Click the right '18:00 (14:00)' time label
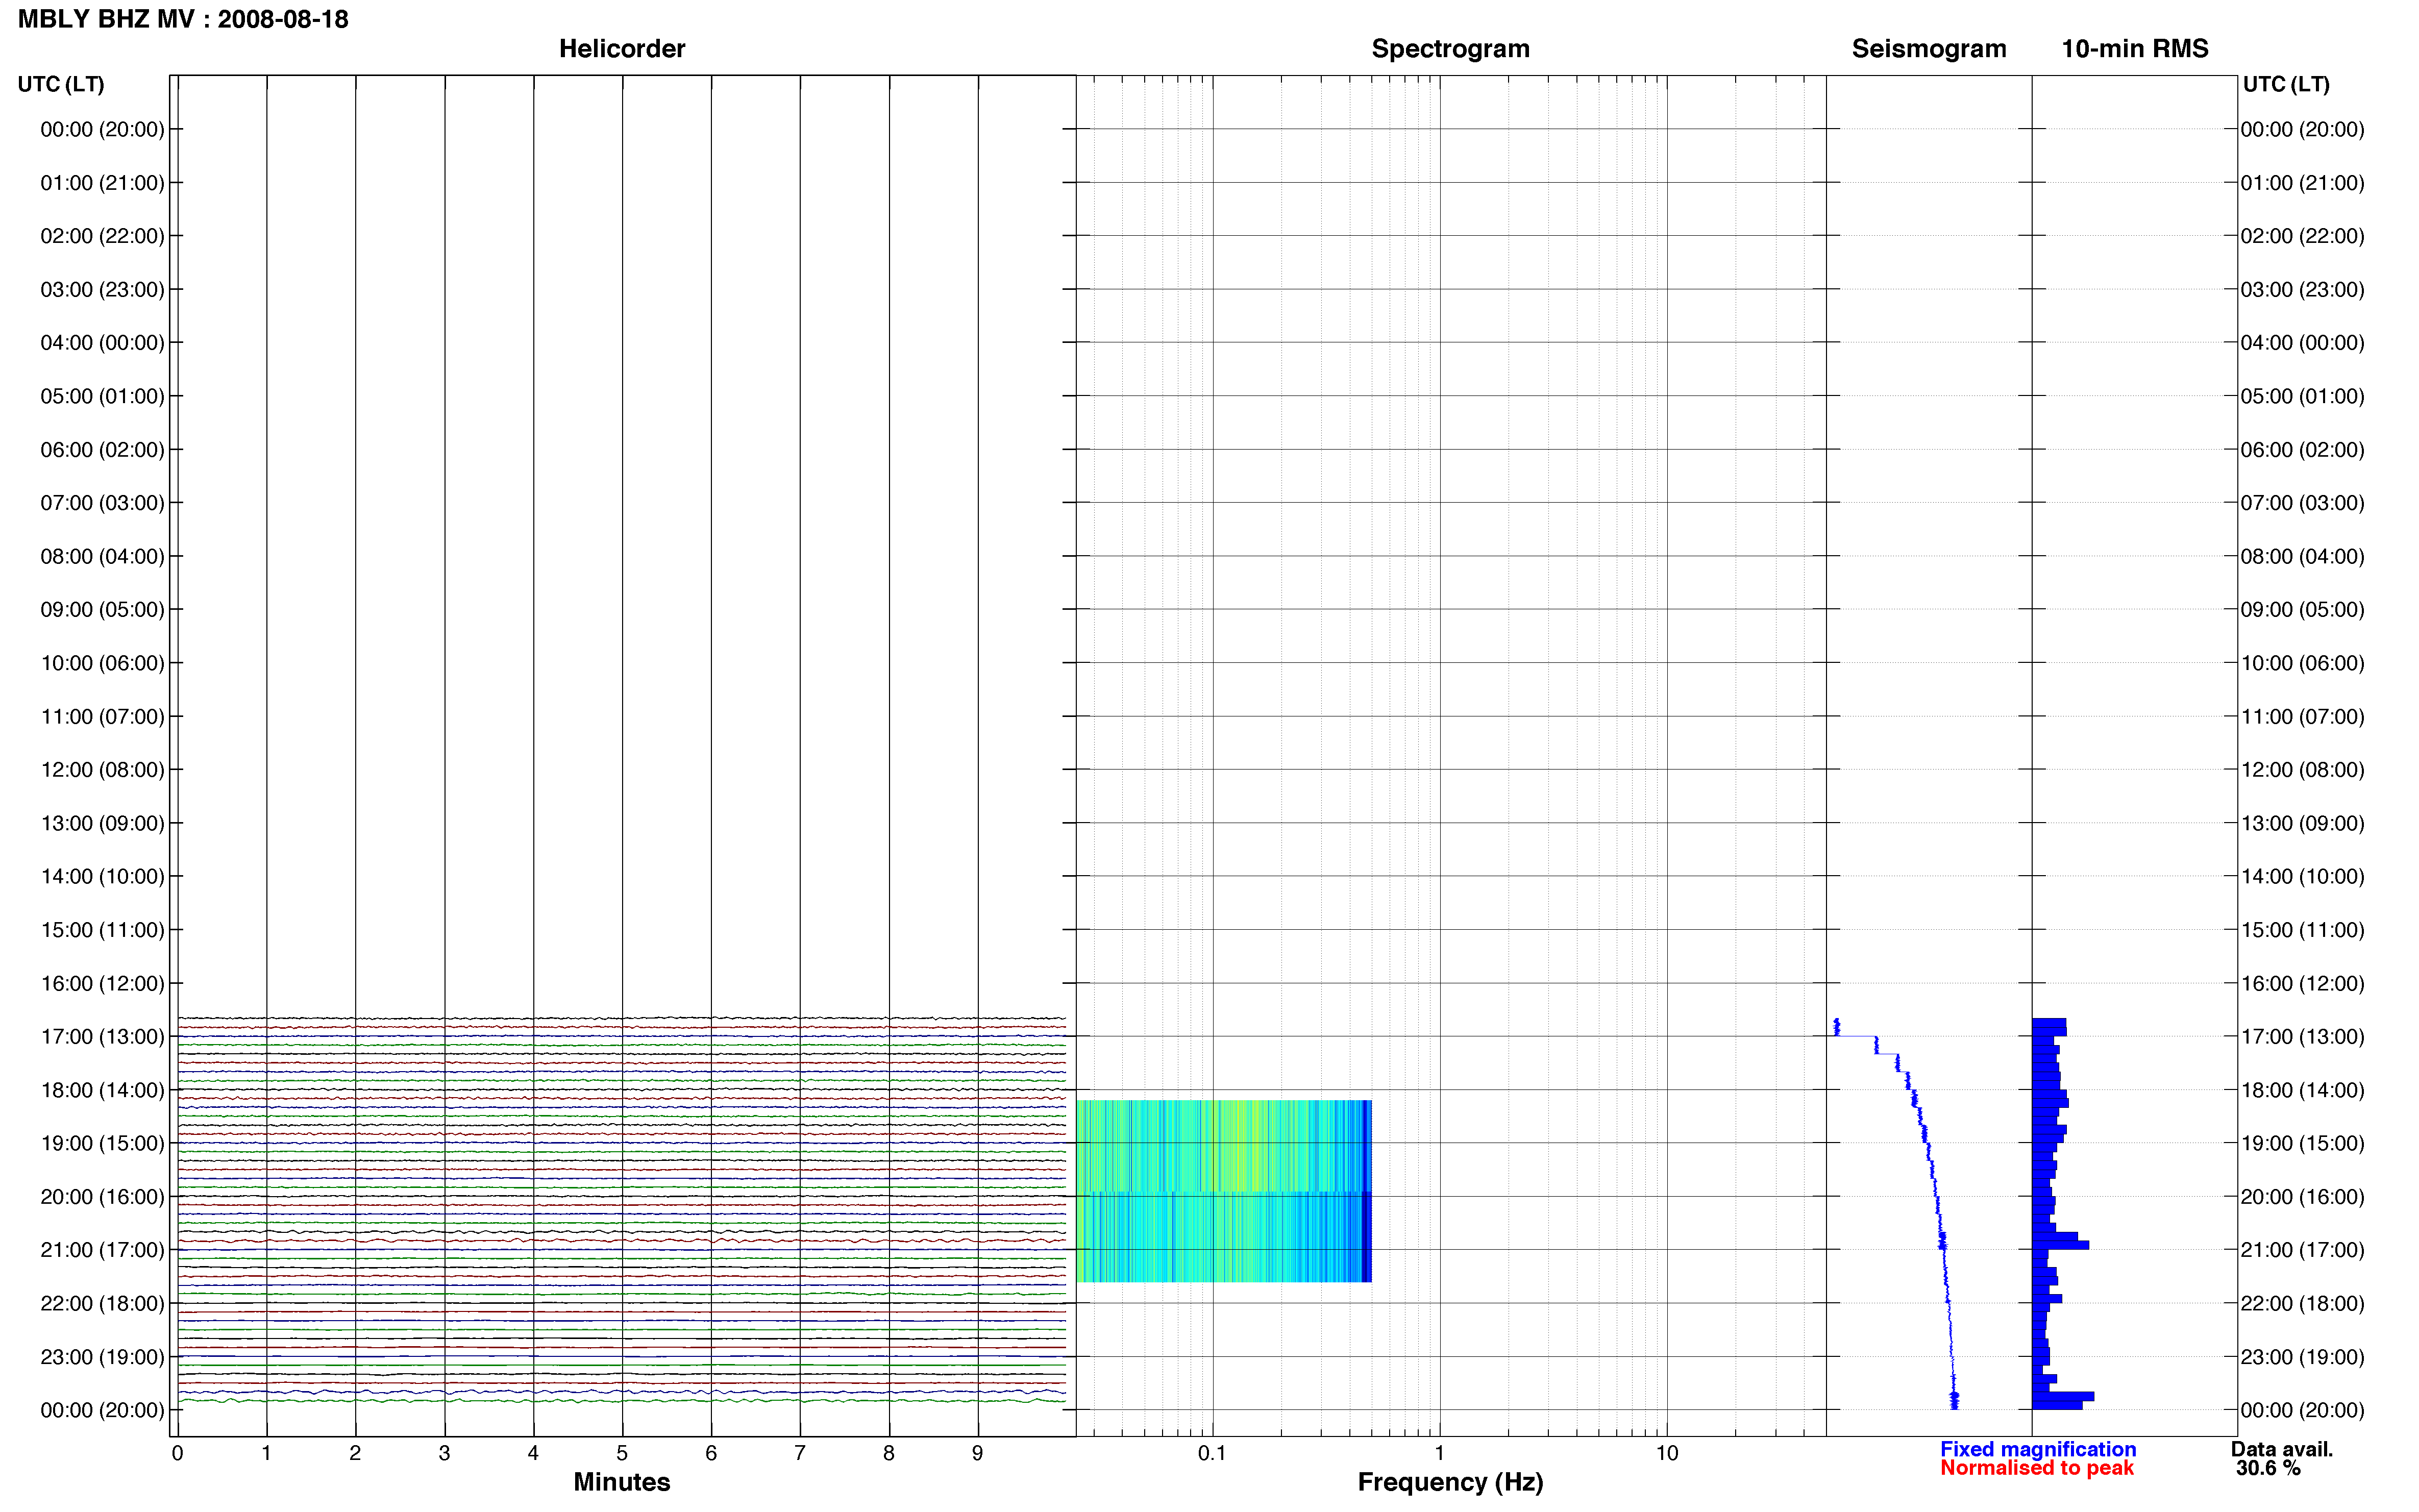Screen dimensions: 2419x1512 (2302, 1090)
